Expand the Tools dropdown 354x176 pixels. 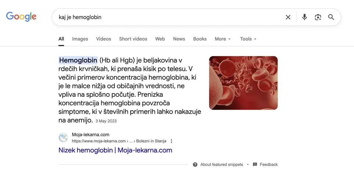coord(248,39)
